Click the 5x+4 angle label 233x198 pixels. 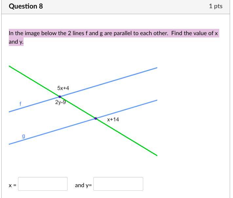63,88
